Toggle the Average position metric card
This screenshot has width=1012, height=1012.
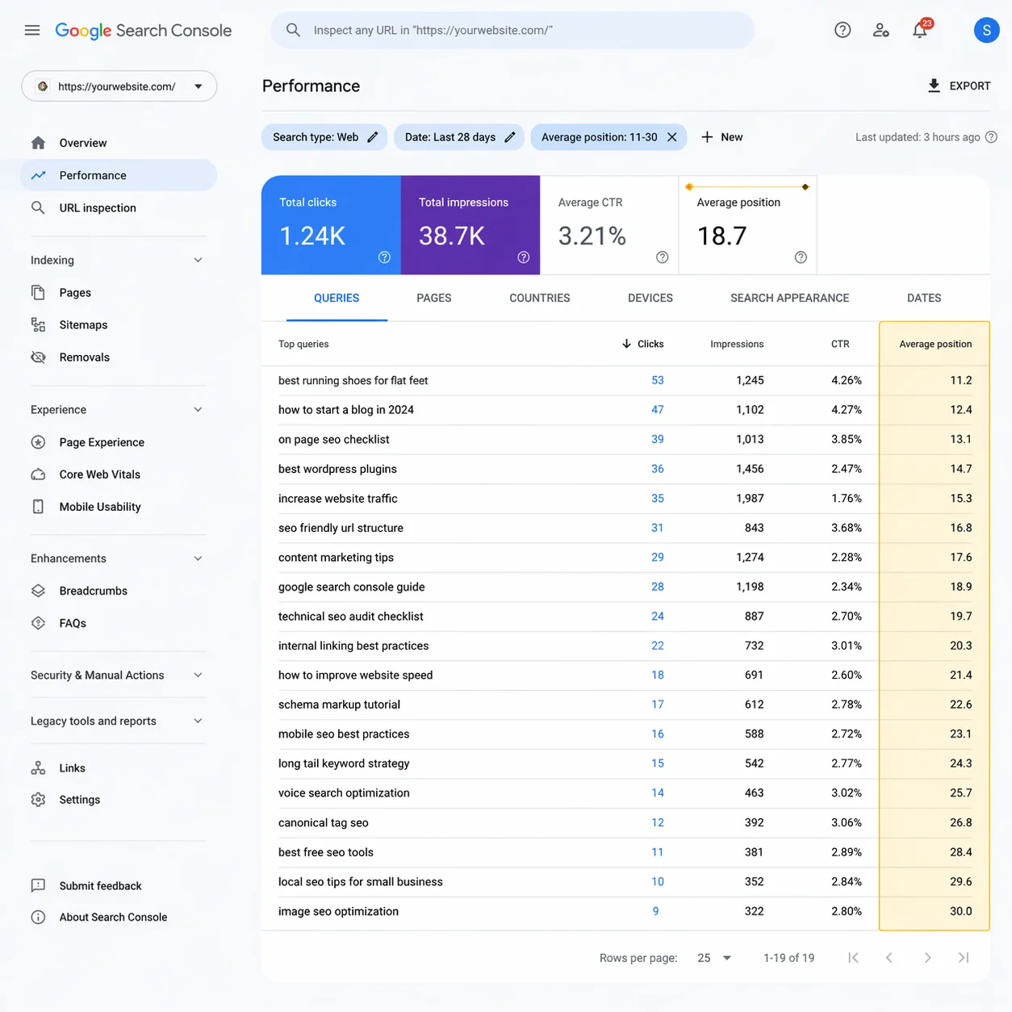[x=748, y=225]
